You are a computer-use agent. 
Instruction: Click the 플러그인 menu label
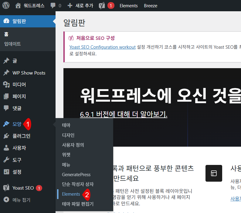point(21,136)
